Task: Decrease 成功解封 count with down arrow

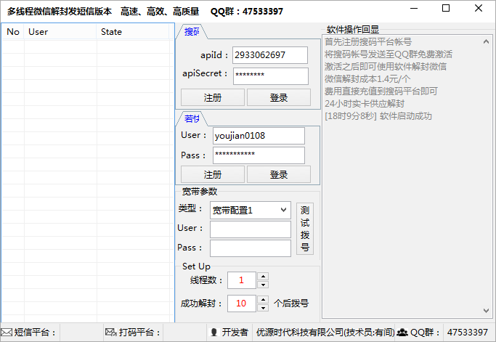Action: [263, 308]
